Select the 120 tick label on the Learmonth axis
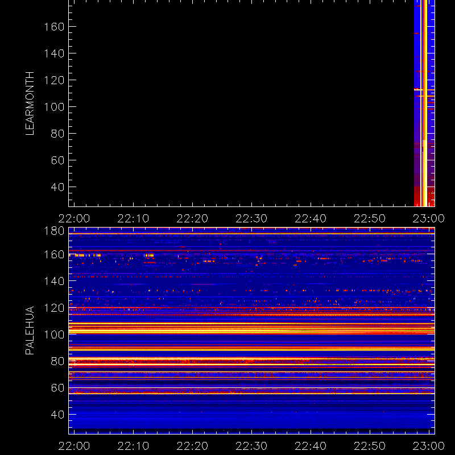This screenshot has width=455, height=455. [54, 80]
